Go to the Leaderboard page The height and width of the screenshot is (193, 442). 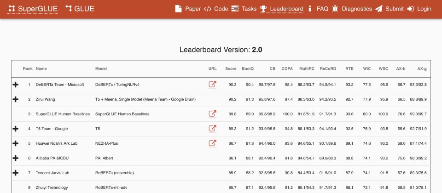coord(282,9)
